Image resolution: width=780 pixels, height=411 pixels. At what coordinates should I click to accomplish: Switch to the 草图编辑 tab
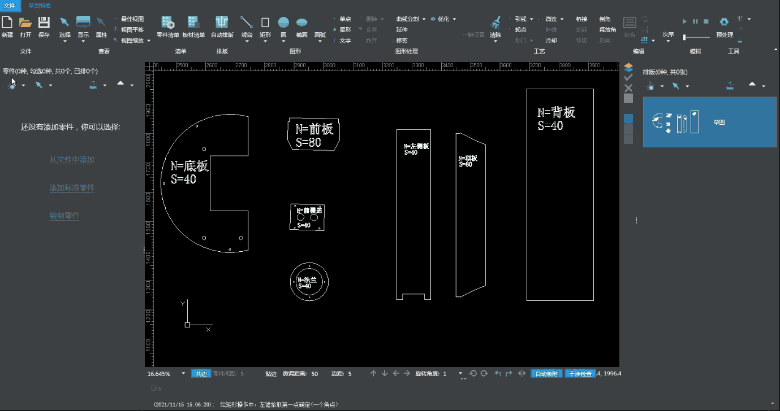(40, 6)
